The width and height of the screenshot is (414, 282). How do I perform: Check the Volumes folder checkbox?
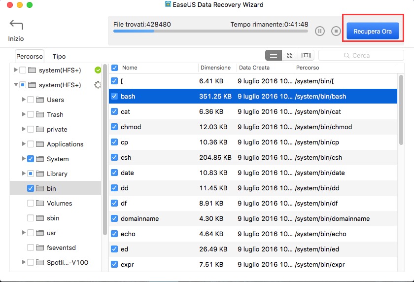point(31,203)
